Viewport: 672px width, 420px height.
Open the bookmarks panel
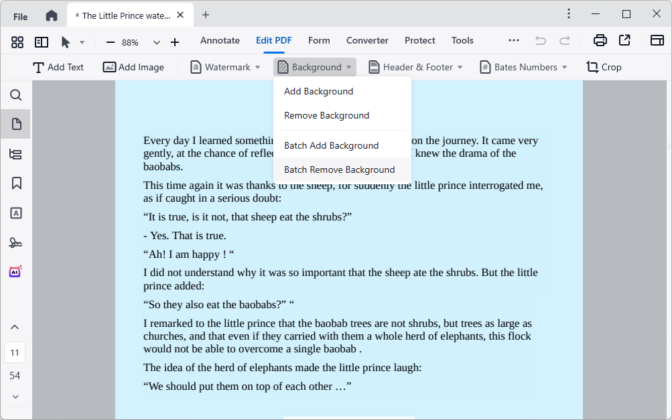[x=16, y=183]
